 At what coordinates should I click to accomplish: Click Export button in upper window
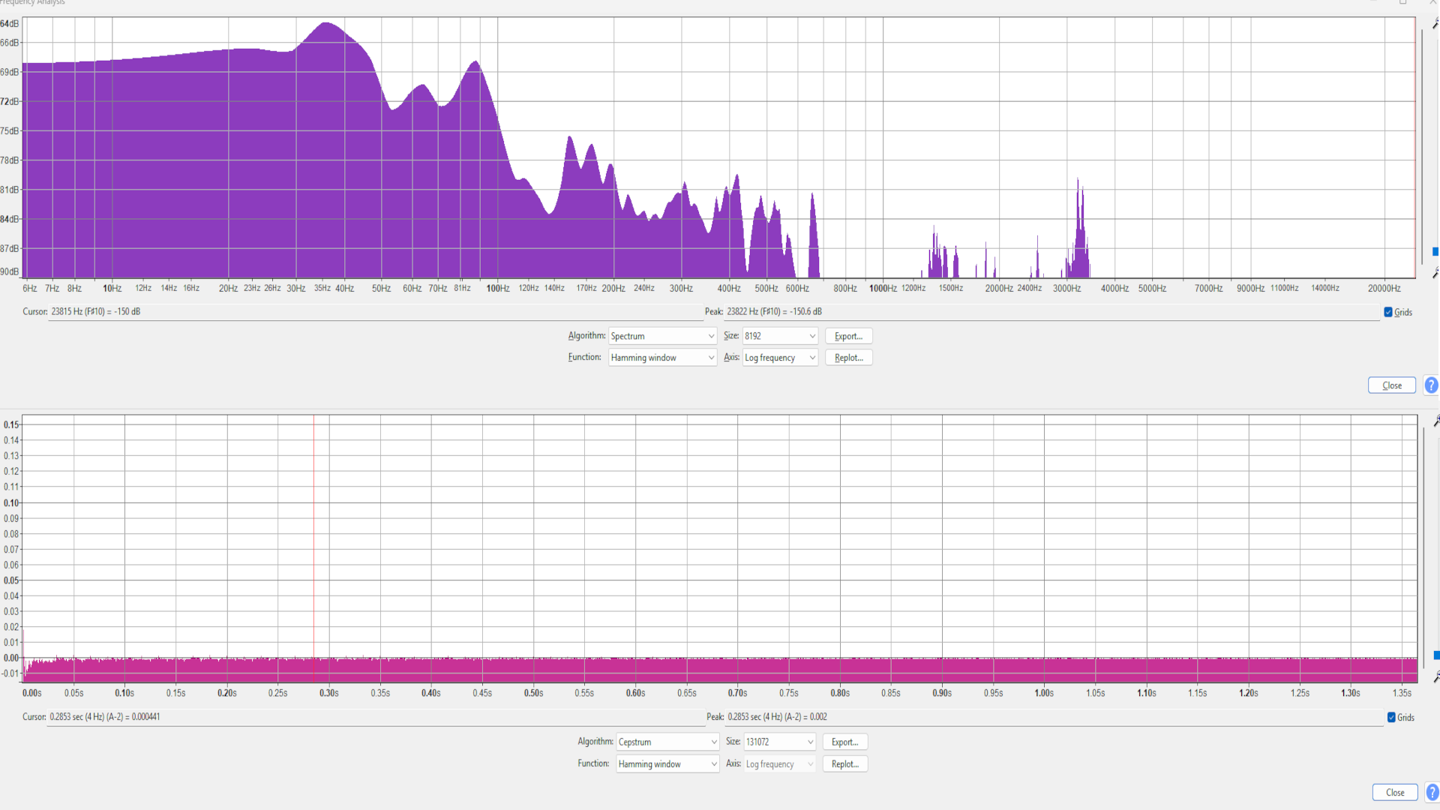[x=848, y=336]
